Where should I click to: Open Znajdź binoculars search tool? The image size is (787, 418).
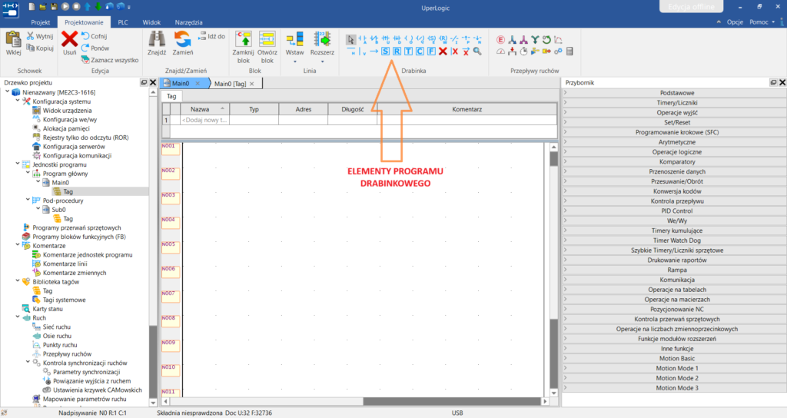[157, 39]
